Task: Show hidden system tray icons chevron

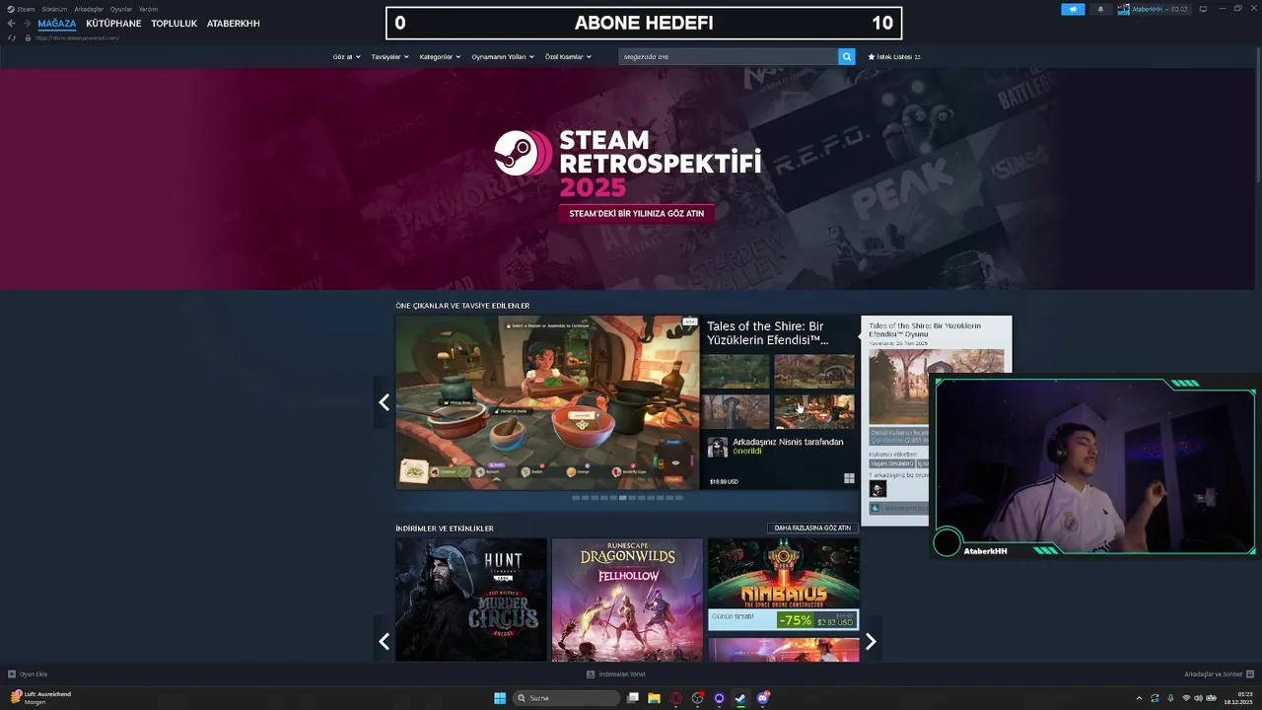Action: point(1140,698)
